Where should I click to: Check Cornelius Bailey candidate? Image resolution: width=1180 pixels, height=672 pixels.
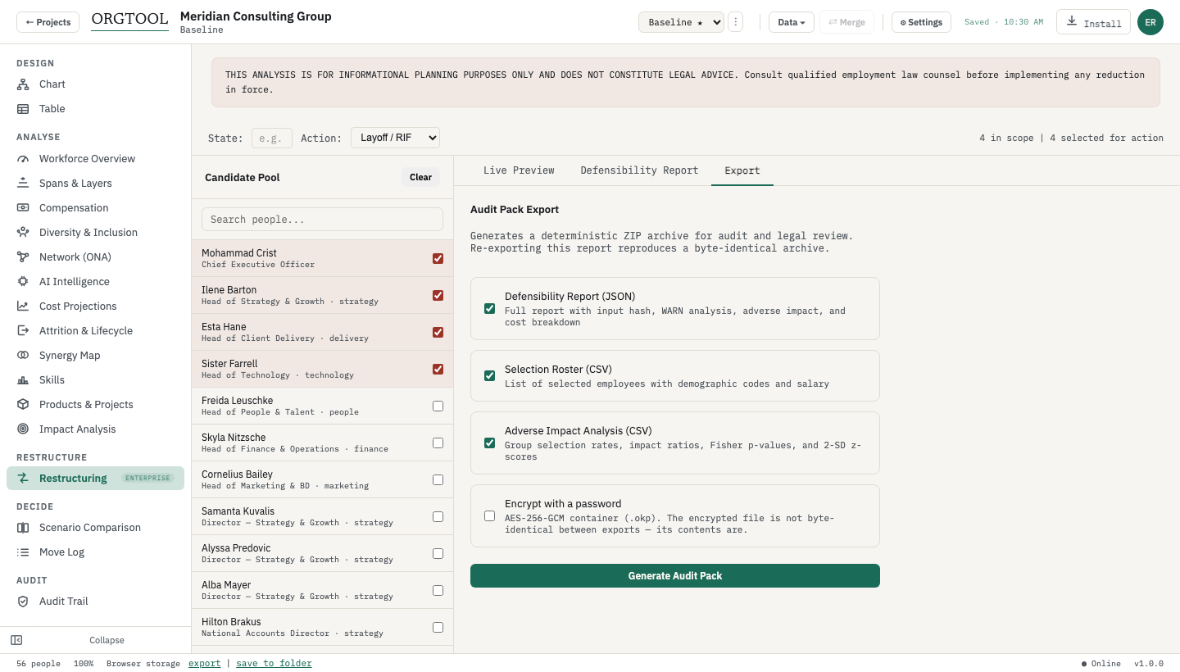(438, 479)
